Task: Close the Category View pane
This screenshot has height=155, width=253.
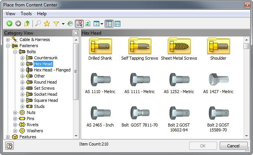Action: tap(76, 33)
